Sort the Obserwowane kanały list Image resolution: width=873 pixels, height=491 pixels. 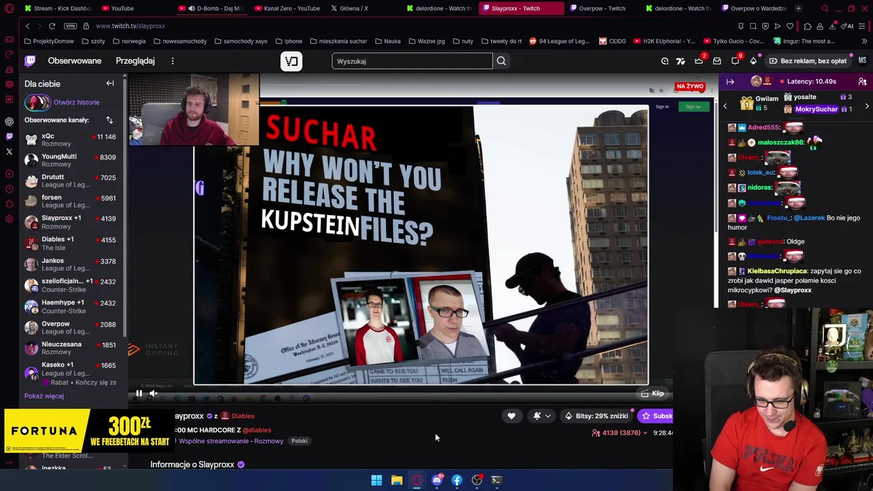109,120
